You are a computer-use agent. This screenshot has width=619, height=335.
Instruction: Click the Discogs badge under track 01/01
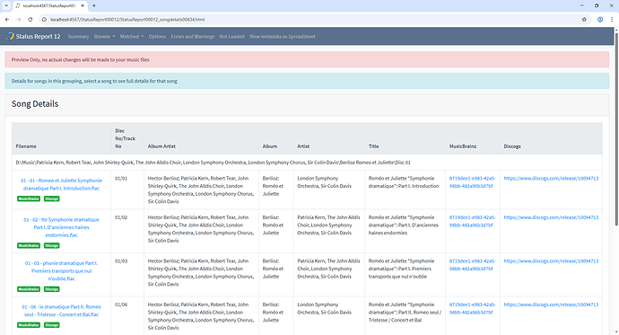click(x=52, y=198)
